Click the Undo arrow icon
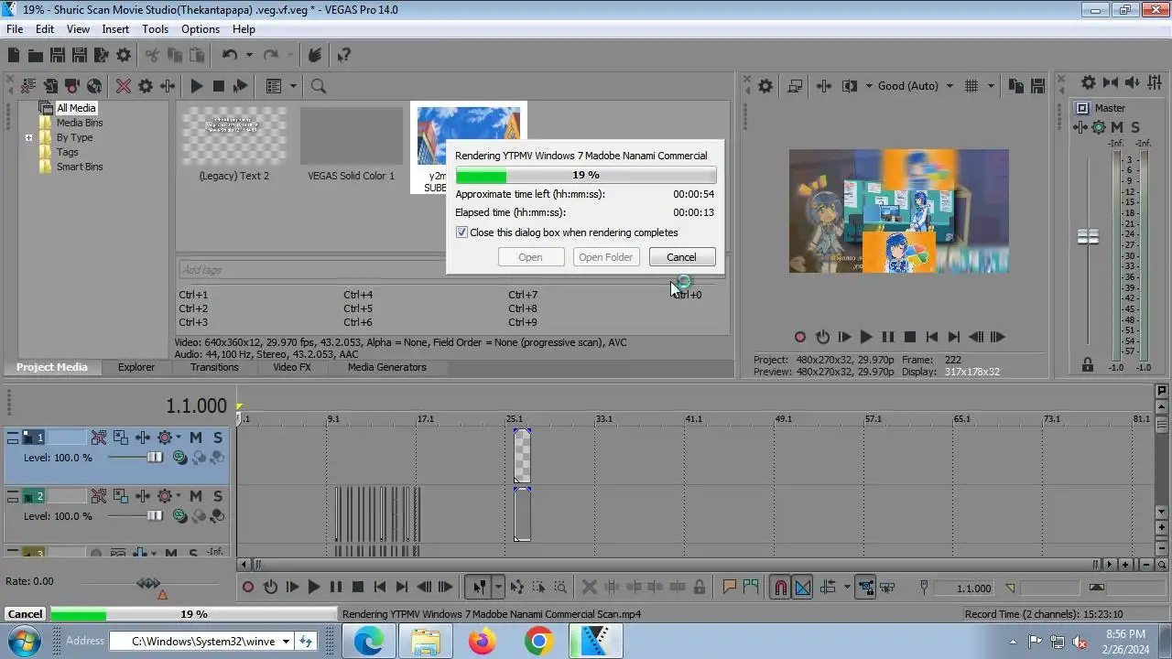 (x=230, y=55)
